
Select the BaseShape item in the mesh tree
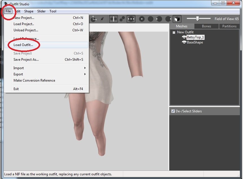point(195,42)
